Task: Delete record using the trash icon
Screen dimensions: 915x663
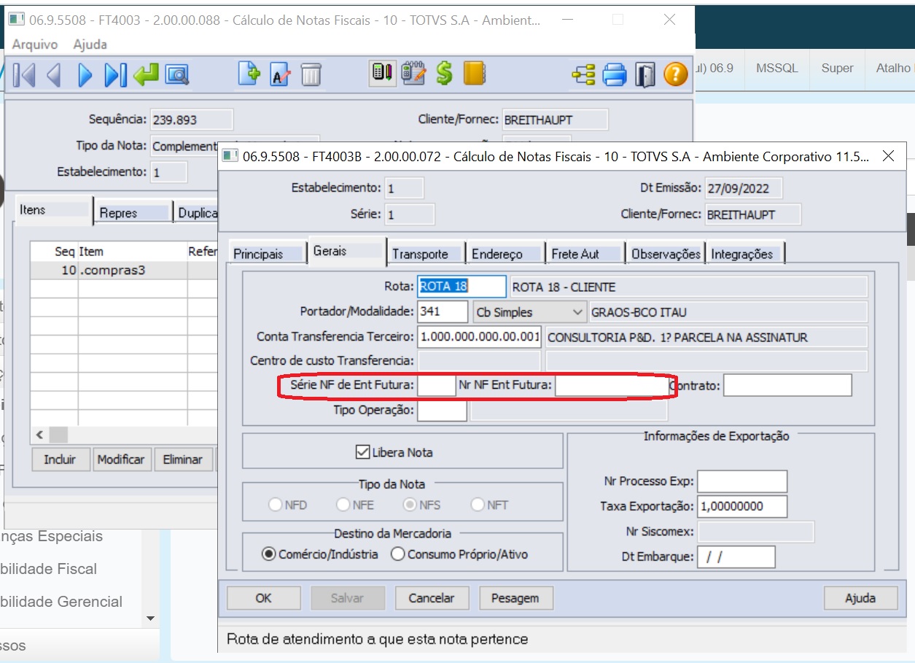Action: (x=312, y=73)
